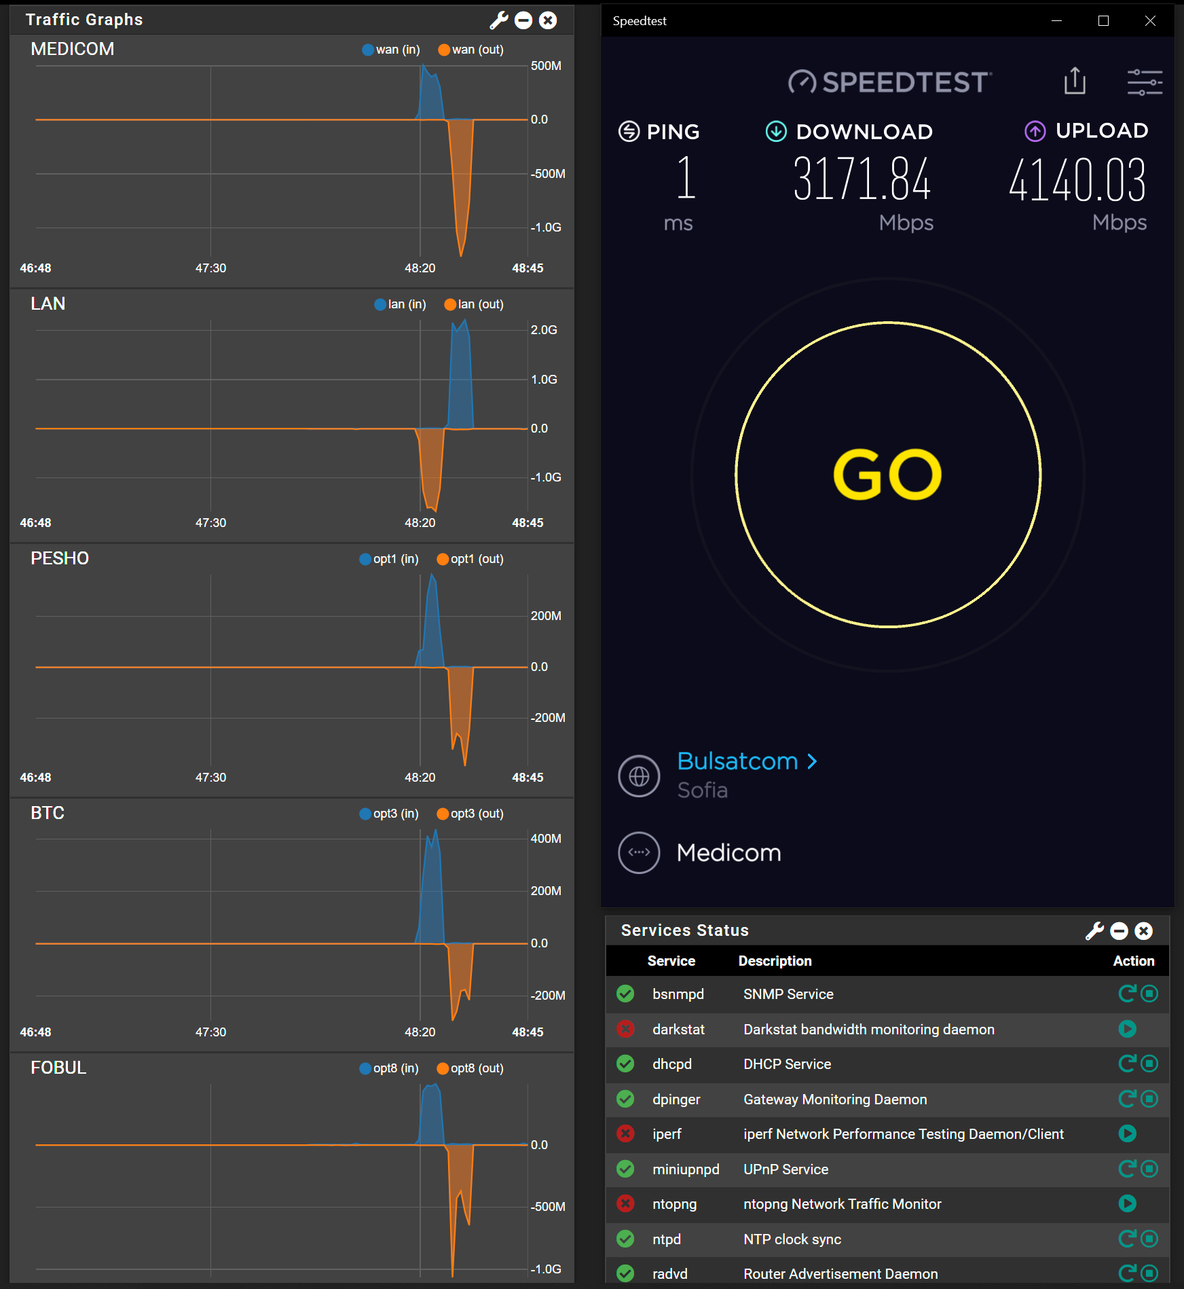The width and height of the screenshot is (1184, 1289).
Task: Toggle opt3 (in) legend in BTC graph
Action: tap(389, 814)
